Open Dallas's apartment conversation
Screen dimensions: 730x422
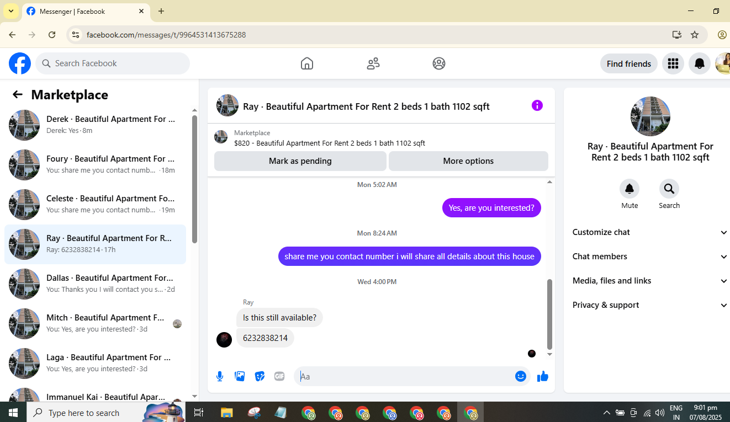coord(95,284)
